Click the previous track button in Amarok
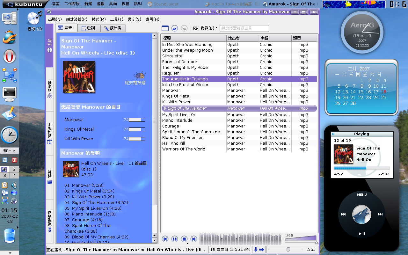This screenshot has width=408, height=255. pos(165,239)
